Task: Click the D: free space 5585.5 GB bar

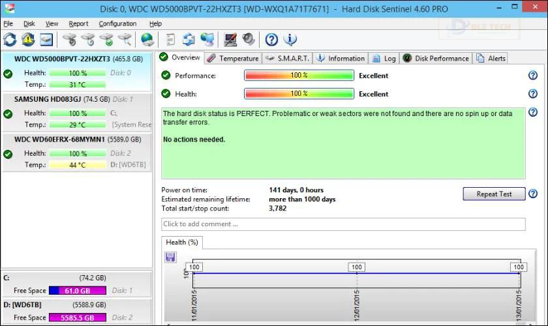Action: pyautogui.click(x=77, y=318)
